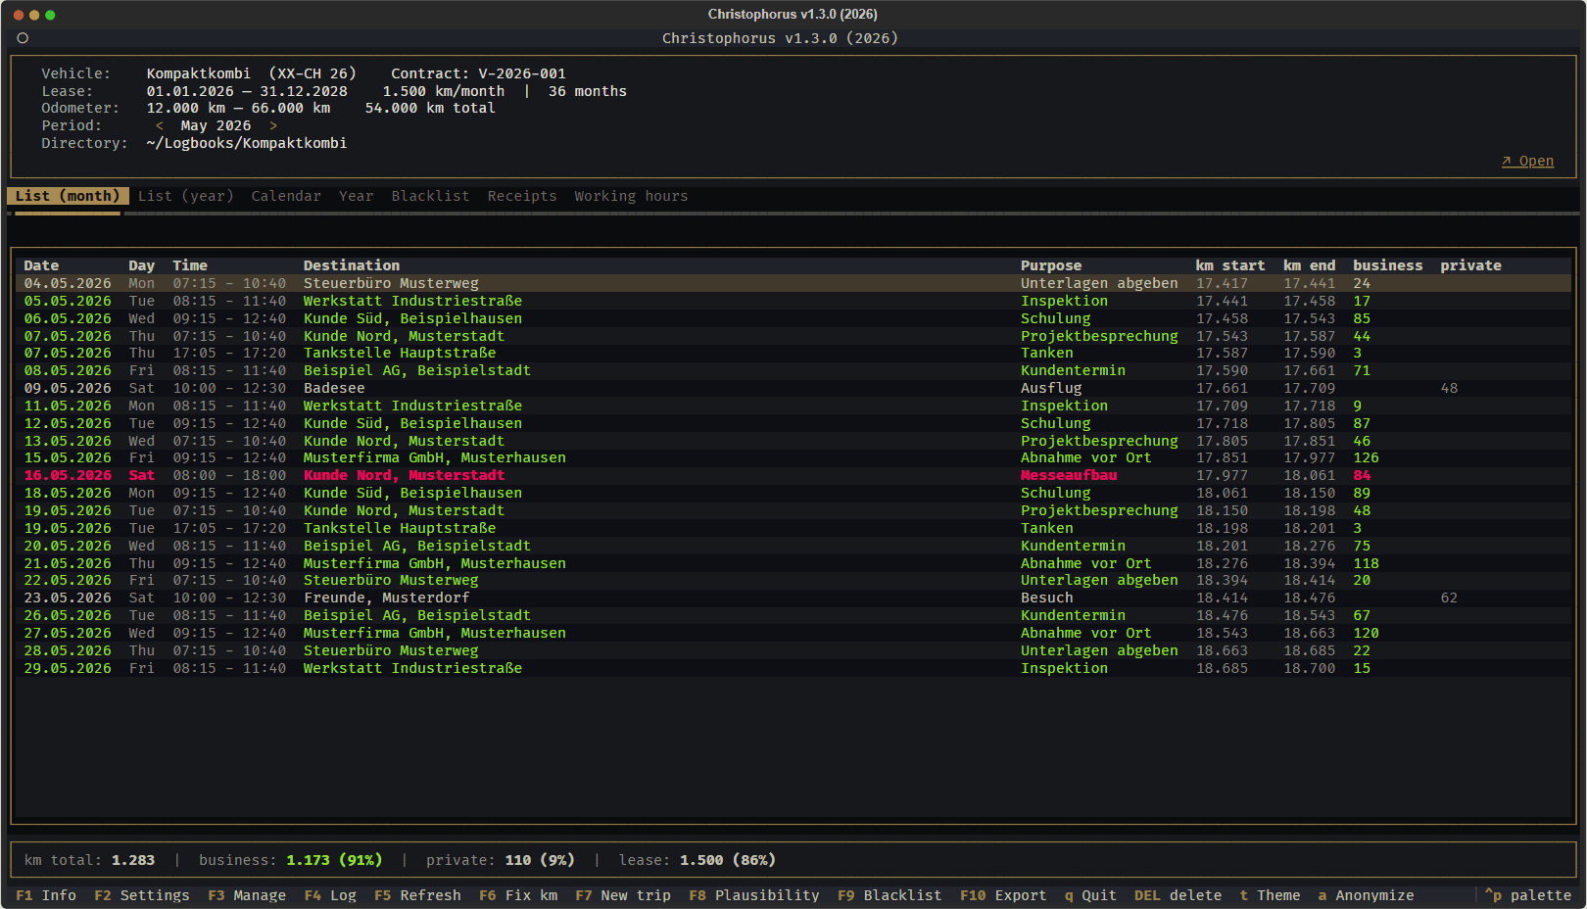Select the 15.05.2026 Musterfirma GmbH row
Image resolution: width=1587 pixels, height=909 pixels.
(793, 457)
